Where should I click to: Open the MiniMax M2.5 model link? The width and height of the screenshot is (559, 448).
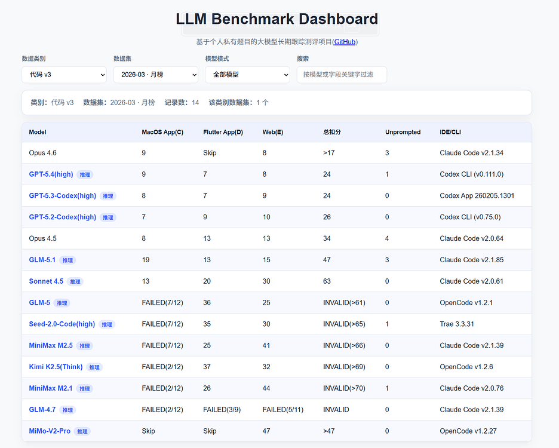(51, 345)
